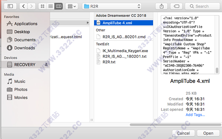This screenshot has width=222, height=139.
Task: Go back with the left arrow
Action: pos(24,6)
